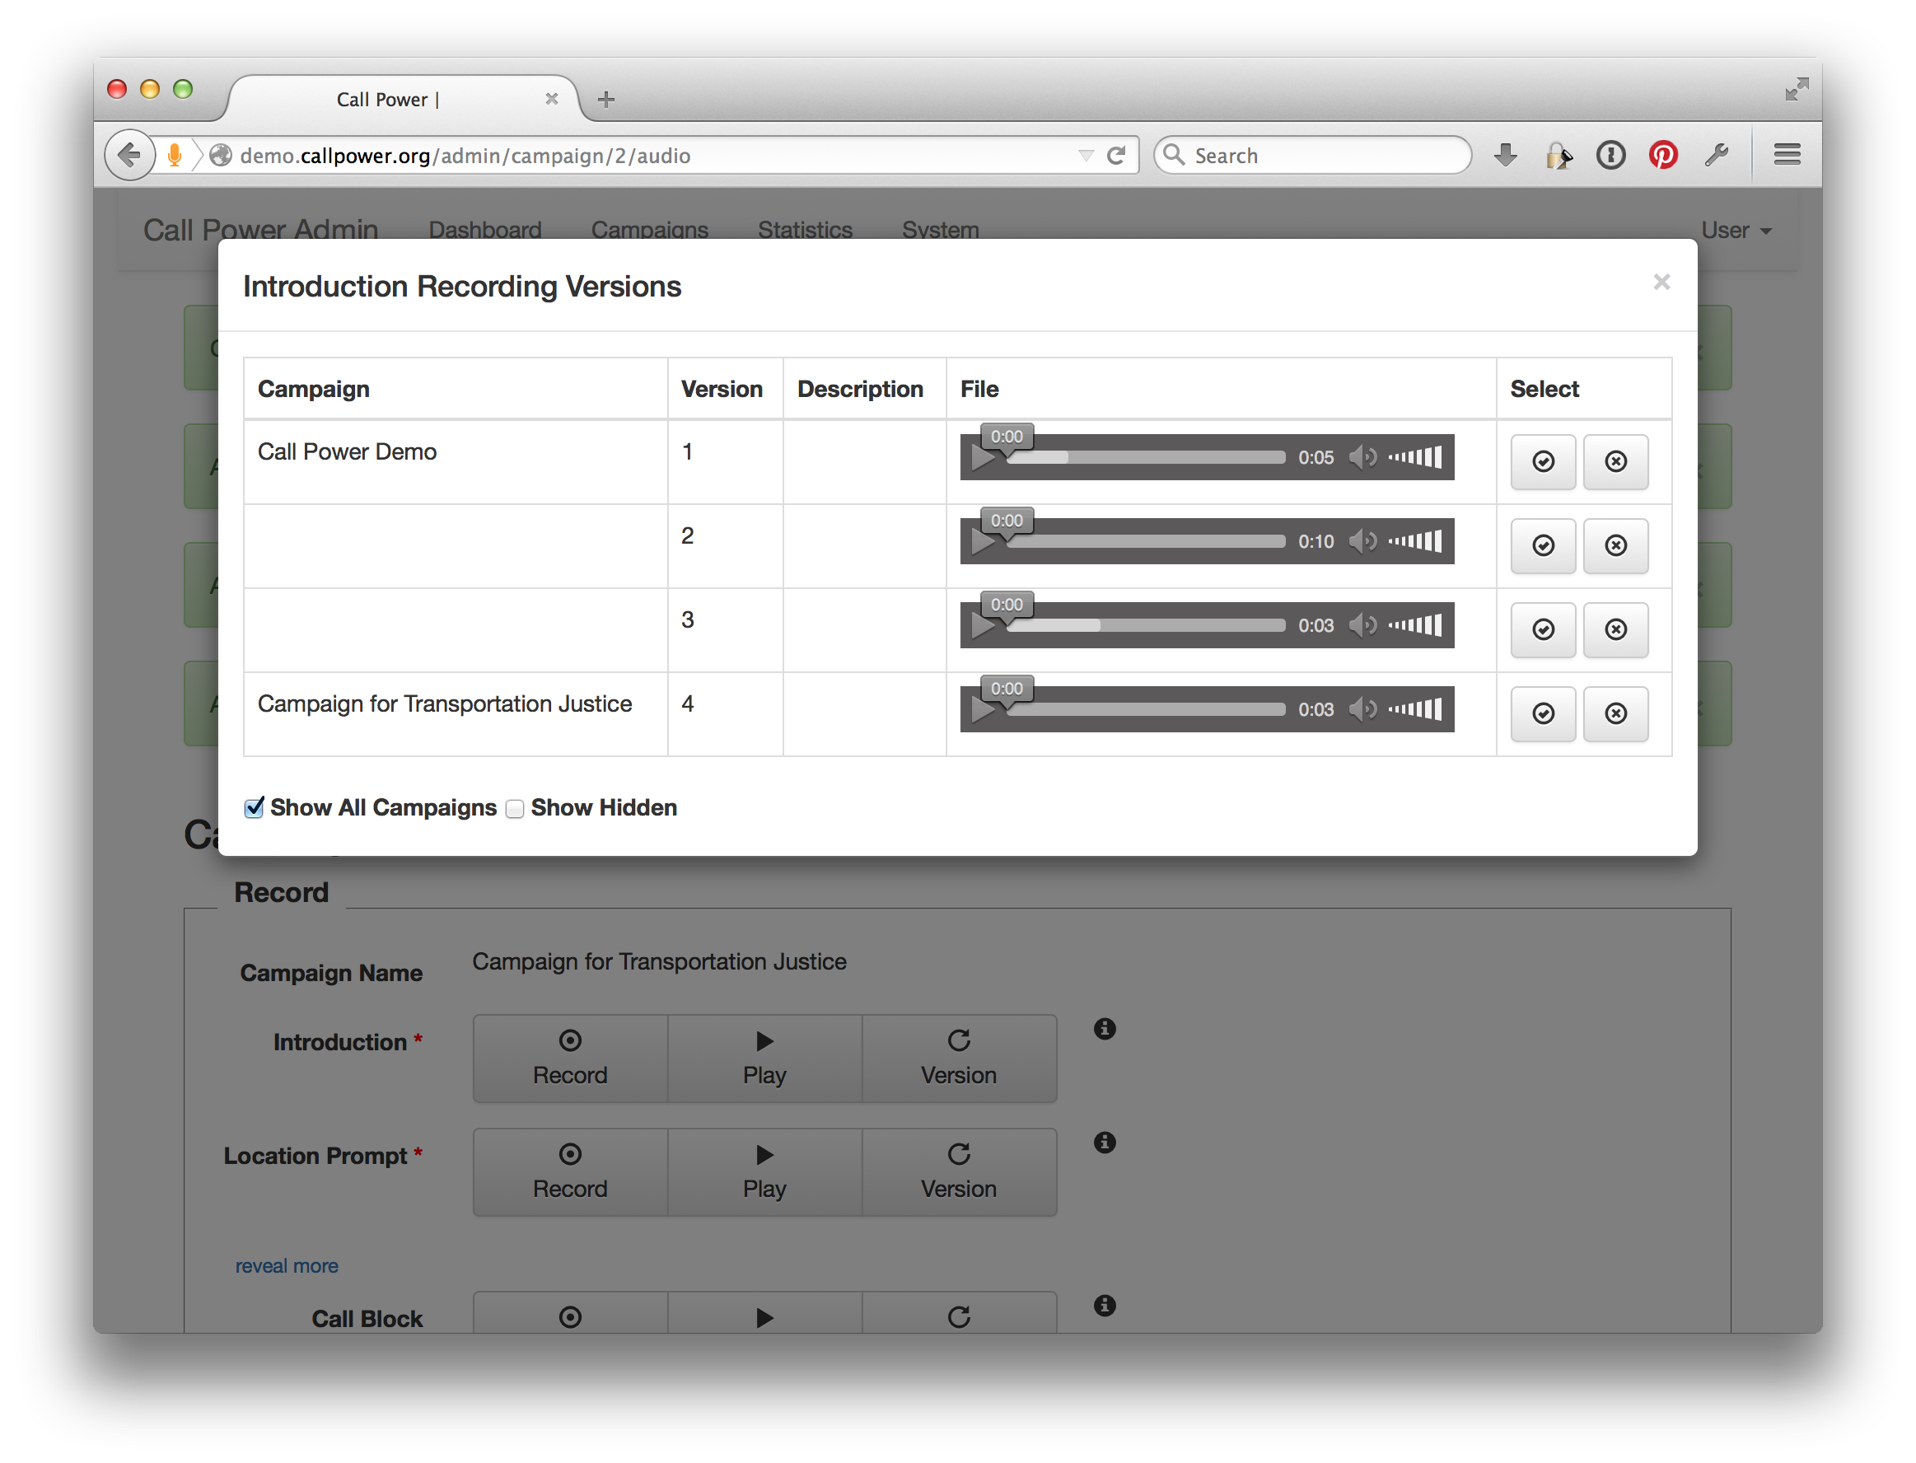1916x1463 pixels.
Task: Play version 3 audio file
Action: tap(984, 627)
